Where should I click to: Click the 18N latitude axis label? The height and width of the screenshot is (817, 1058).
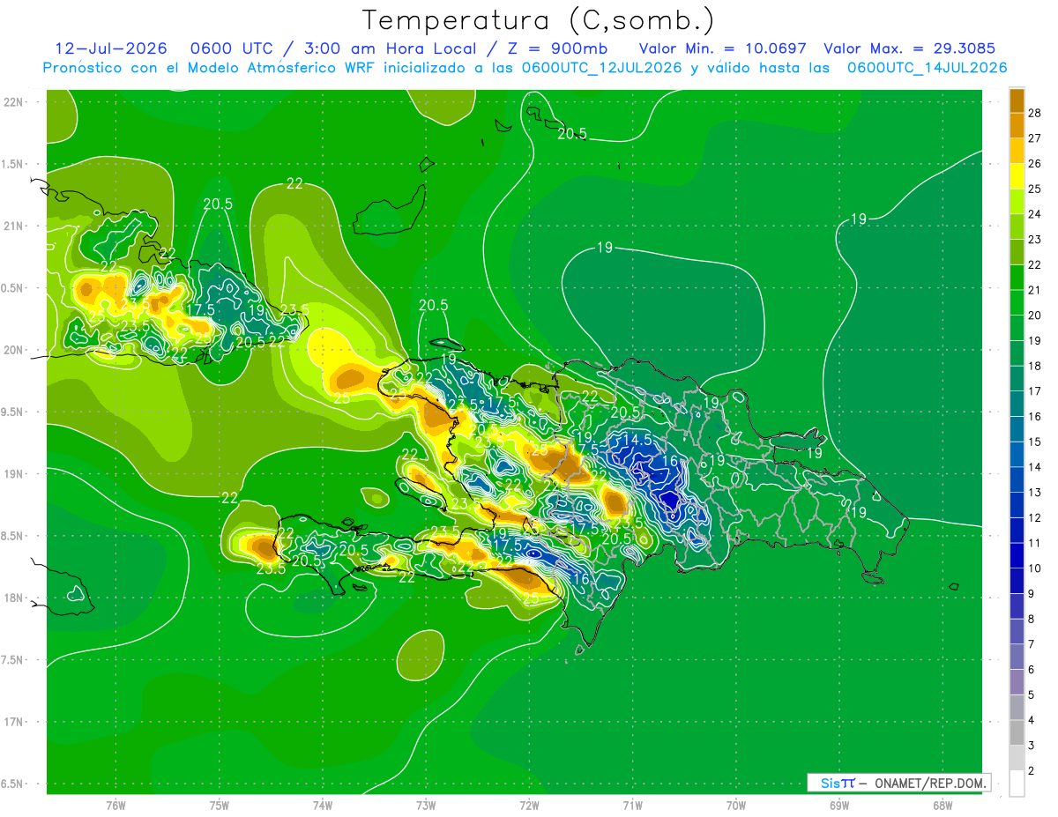[x=13, y=598]
